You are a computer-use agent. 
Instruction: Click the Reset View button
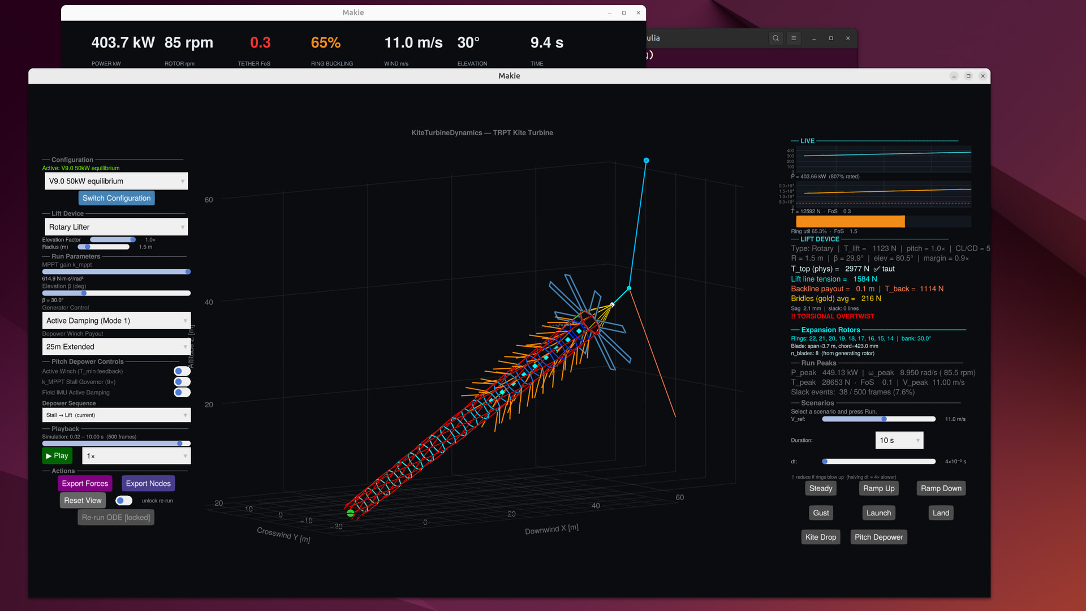(x=83, y=501)
